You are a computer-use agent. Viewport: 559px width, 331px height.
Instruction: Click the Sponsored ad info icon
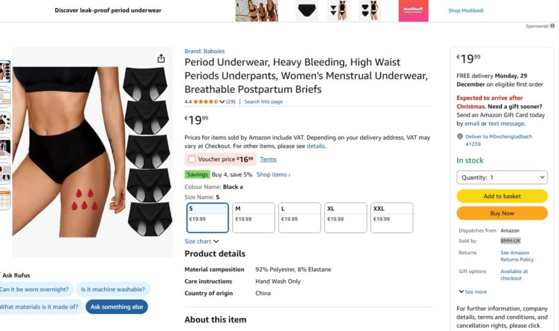pos(552,26)
